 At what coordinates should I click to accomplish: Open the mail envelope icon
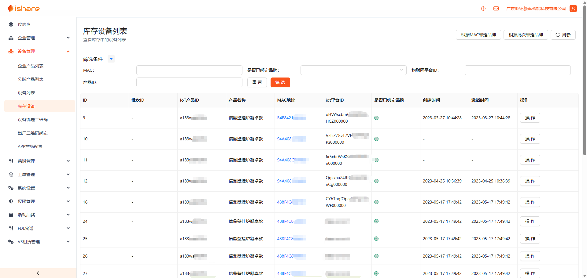point(496,9)
